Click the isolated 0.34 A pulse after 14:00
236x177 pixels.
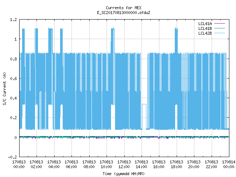tap(144, 117)
